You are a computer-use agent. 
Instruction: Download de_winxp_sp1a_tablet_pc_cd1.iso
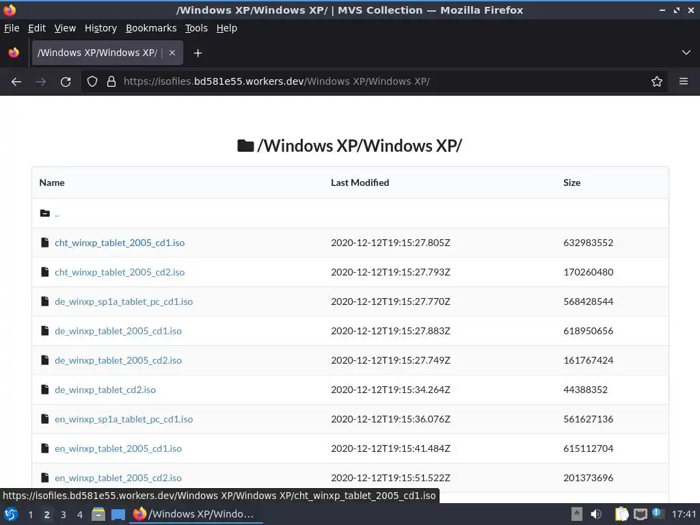click(x=124, y=301)
